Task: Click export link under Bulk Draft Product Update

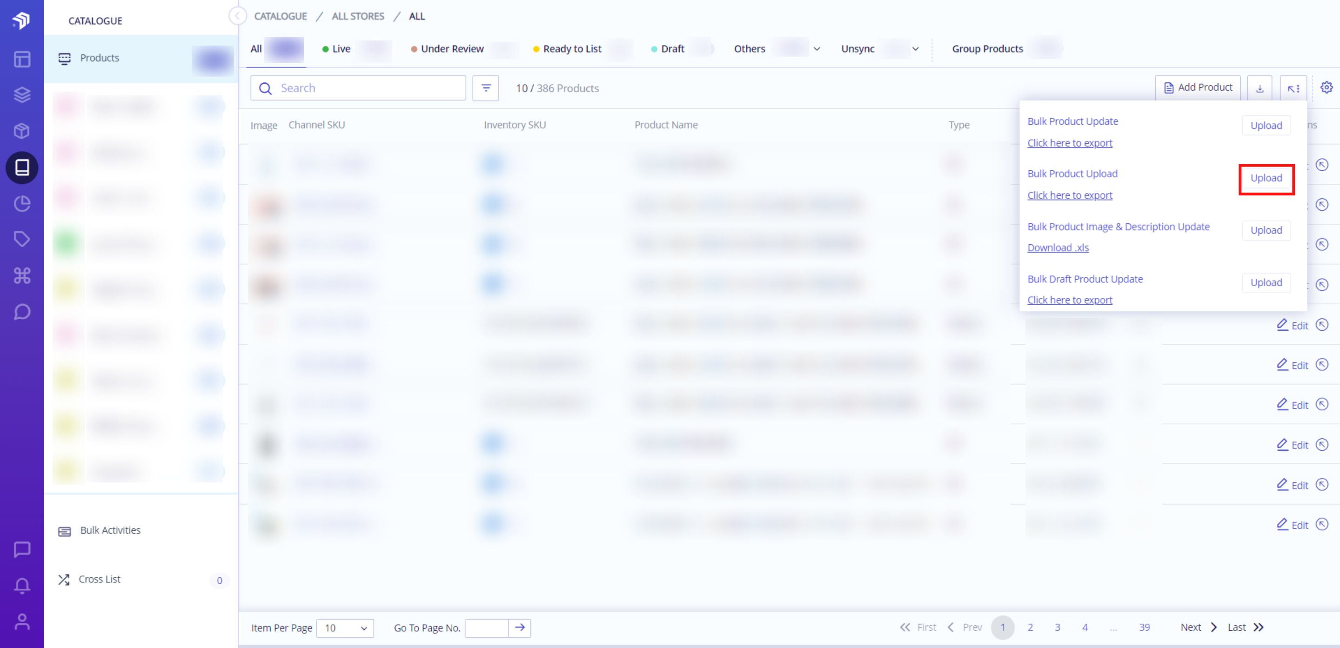Action: pos(1070,300)
